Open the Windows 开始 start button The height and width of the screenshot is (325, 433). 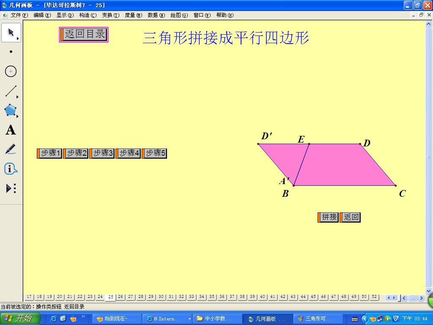coord(20,319)
